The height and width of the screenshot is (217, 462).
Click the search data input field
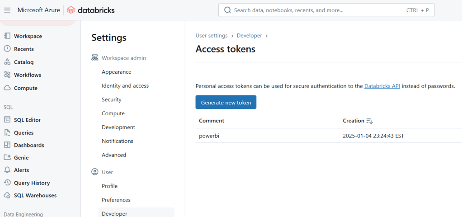pos(316,10)
